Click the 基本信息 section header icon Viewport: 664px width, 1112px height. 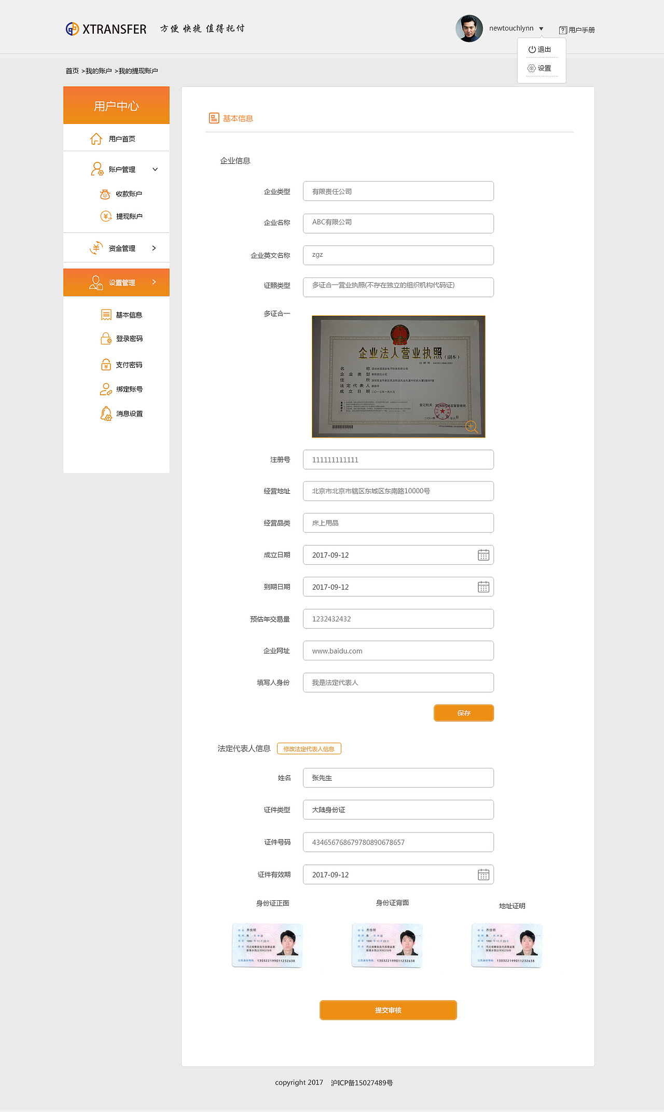pos(214,118)
